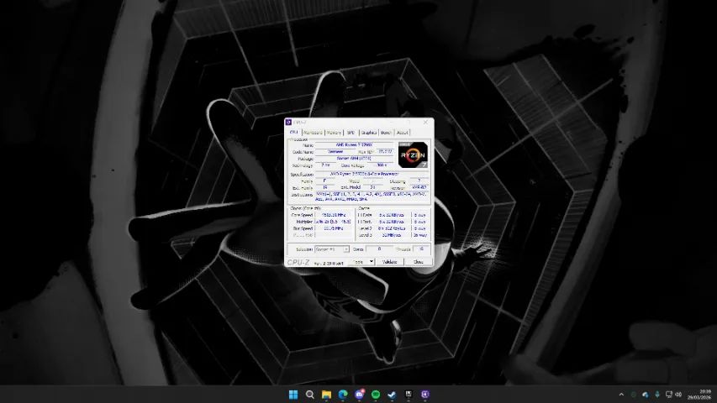The height and width of the screenshot is (403, 717).
Task: Open Steam from the taskbar
Action: point(392,395)
